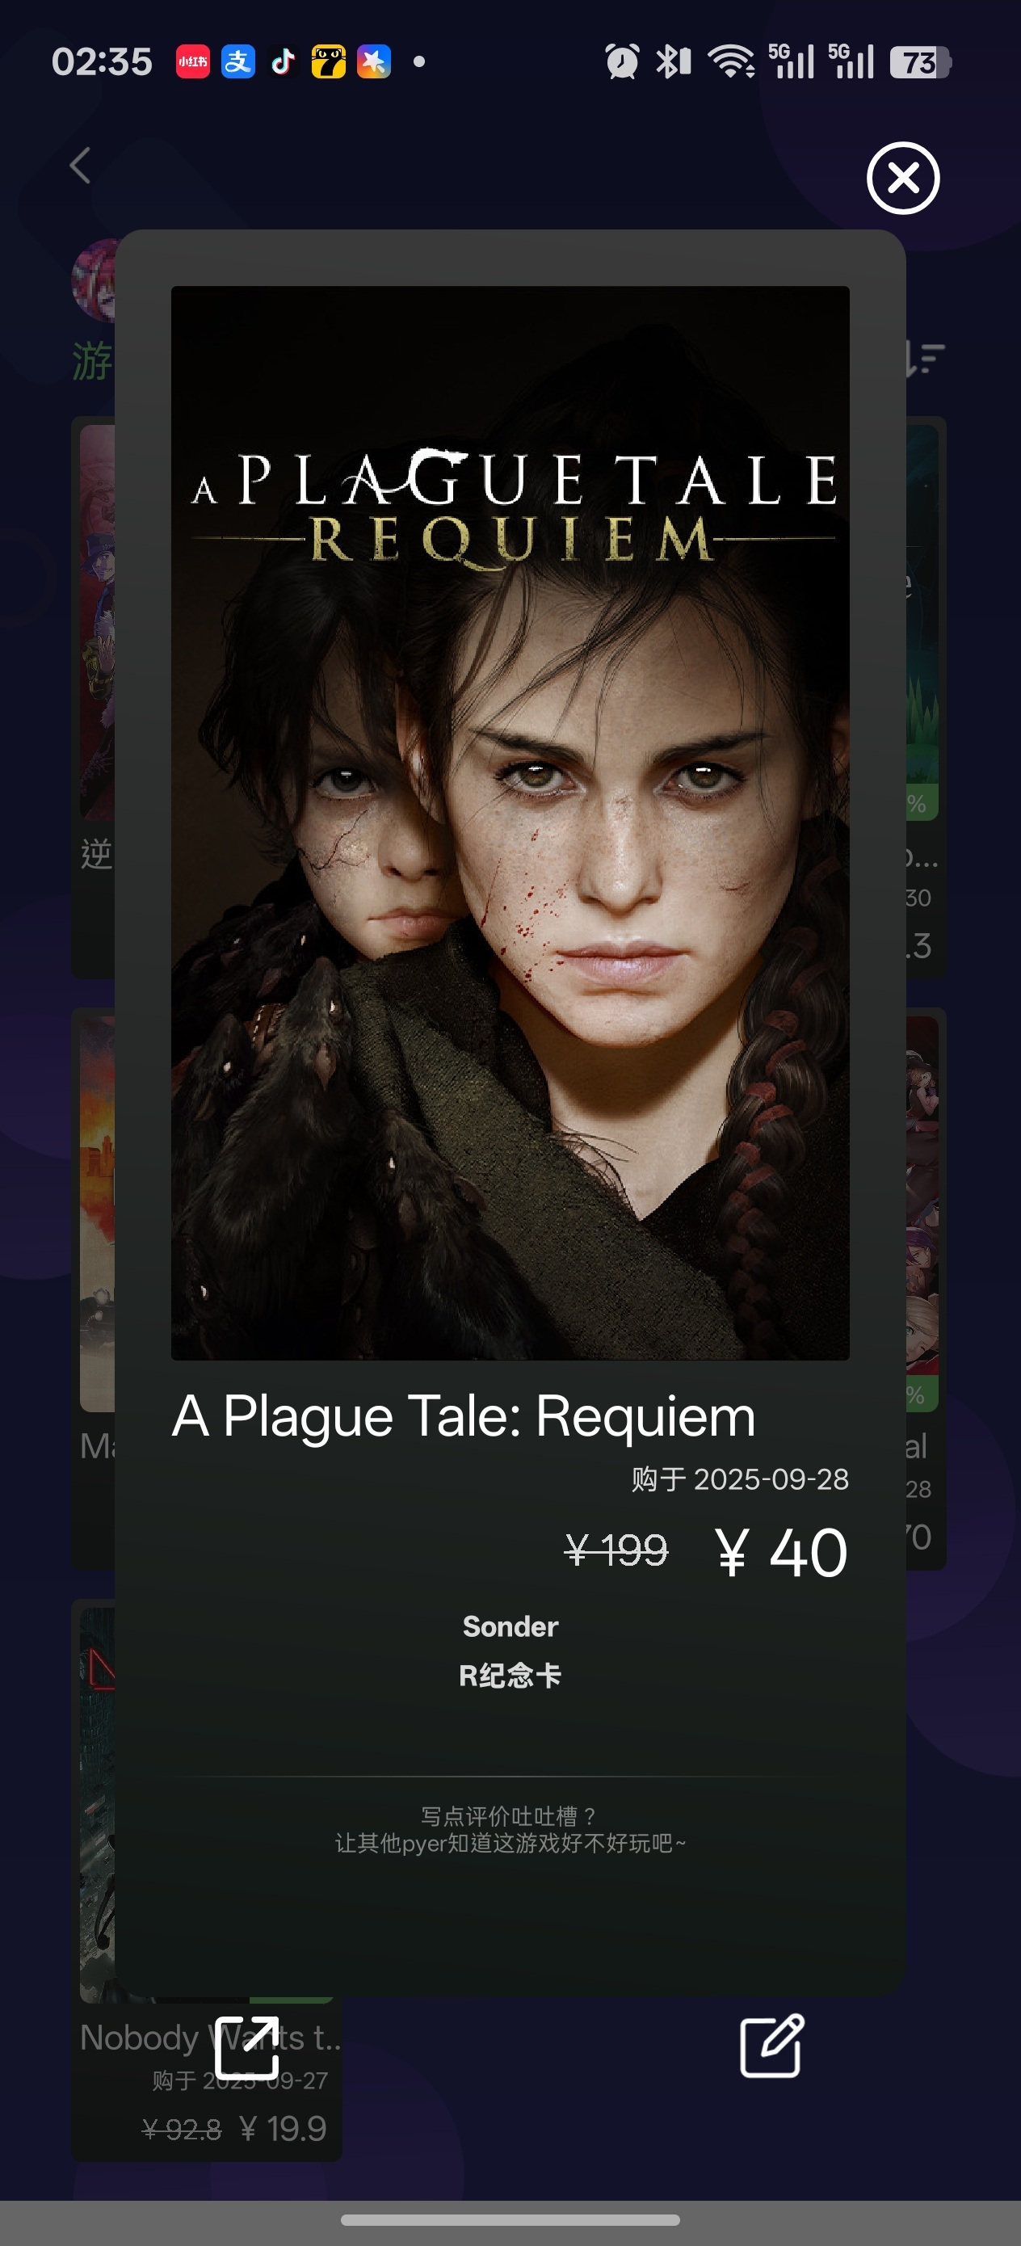Screen dimensions: 1021x2246
Task: Tap the battery level indicator
Action: pyautogui.click(x=921, y=62)
